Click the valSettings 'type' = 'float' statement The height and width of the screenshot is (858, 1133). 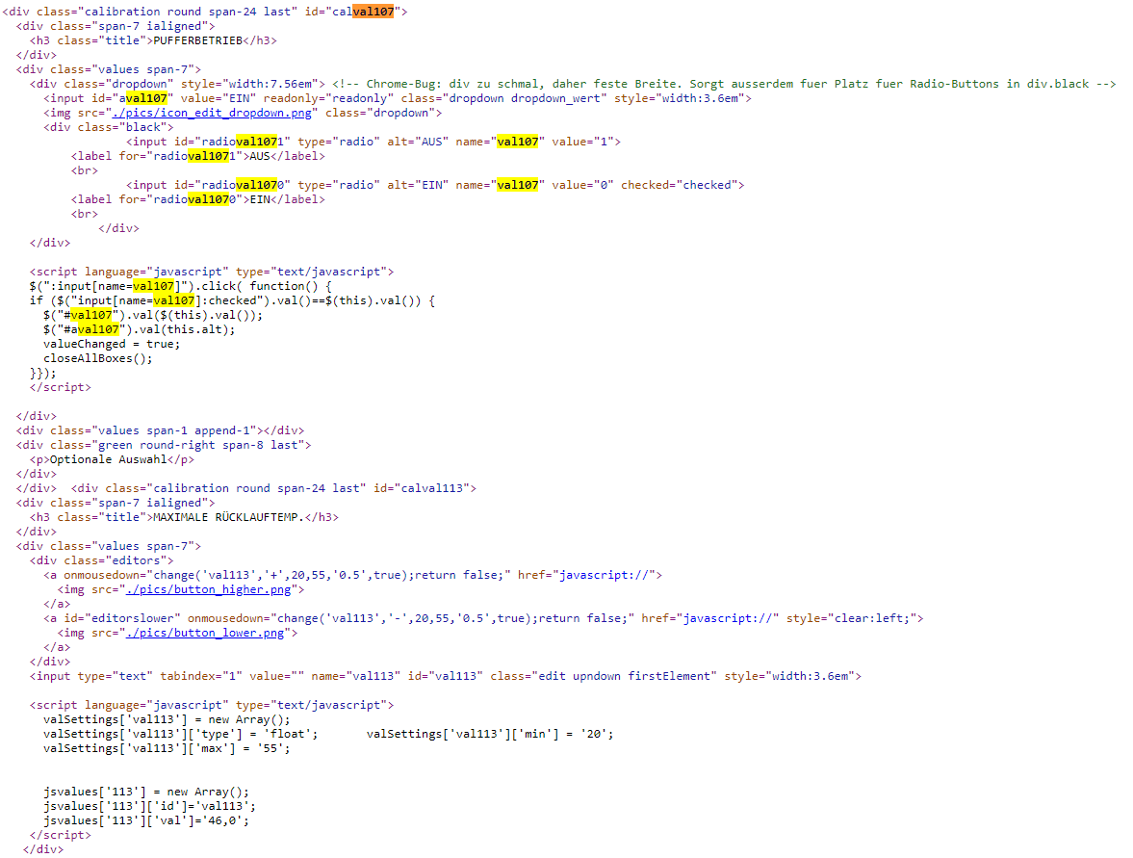(181, 735)
